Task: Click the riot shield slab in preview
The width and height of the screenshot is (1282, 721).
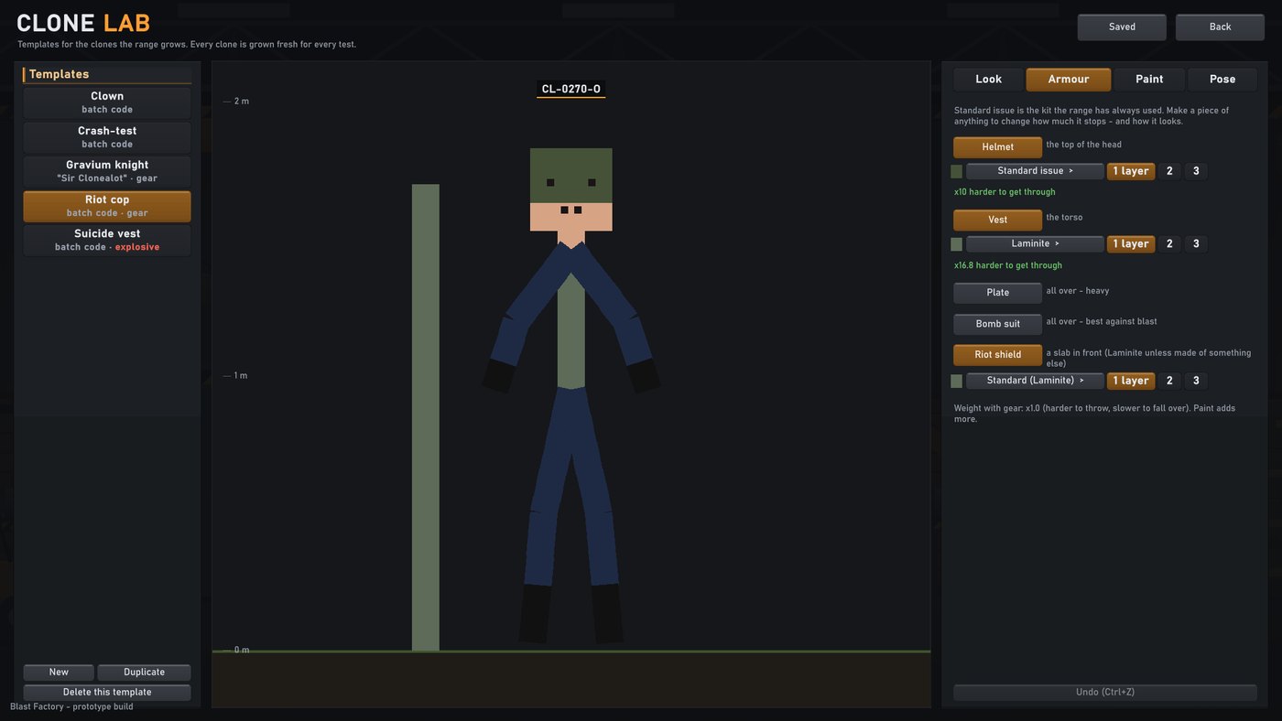Action: pyautogui.click(x=426, y=417)
